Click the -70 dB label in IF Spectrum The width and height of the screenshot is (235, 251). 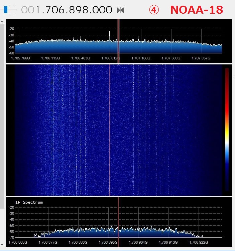point(11,237)
